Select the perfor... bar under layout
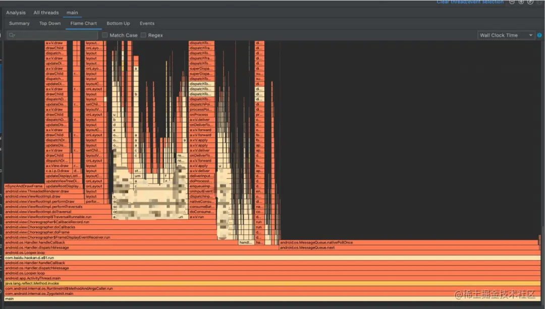Image resolution: width=545 pixels, height=309 pixels. [94, 201]
